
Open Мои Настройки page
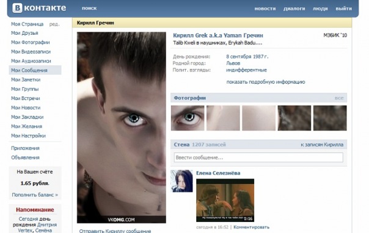[x=28, y=136]
